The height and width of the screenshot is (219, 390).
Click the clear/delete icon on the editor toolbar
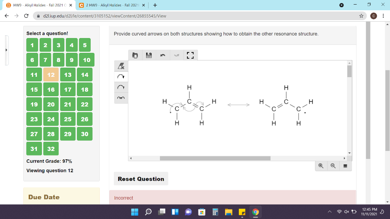point(135,55)
